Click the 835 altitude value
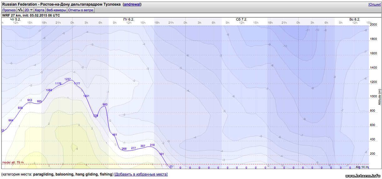This screenshot has width=382, height=179. (x=20, y=108)
